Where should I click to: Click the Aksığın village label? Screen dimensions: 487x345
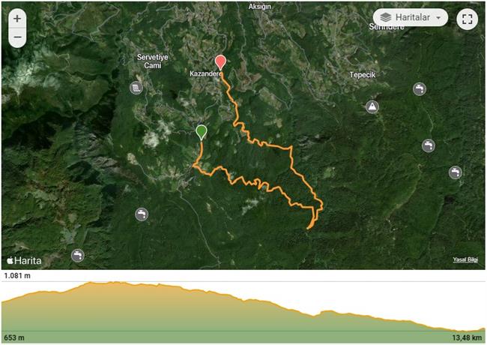click(259, 7)
